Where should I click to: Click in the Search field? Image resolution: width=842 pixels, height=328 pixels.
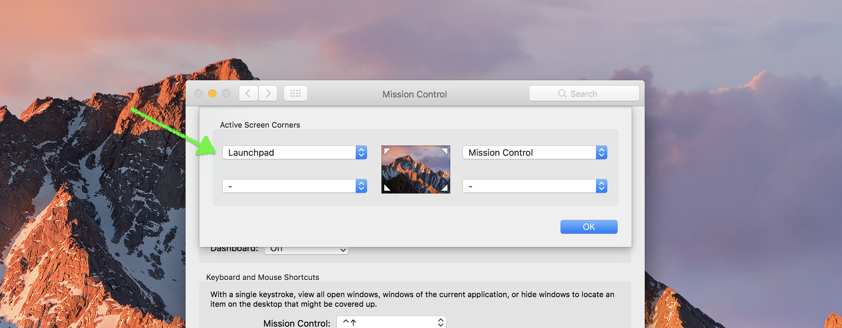point(584,94)
